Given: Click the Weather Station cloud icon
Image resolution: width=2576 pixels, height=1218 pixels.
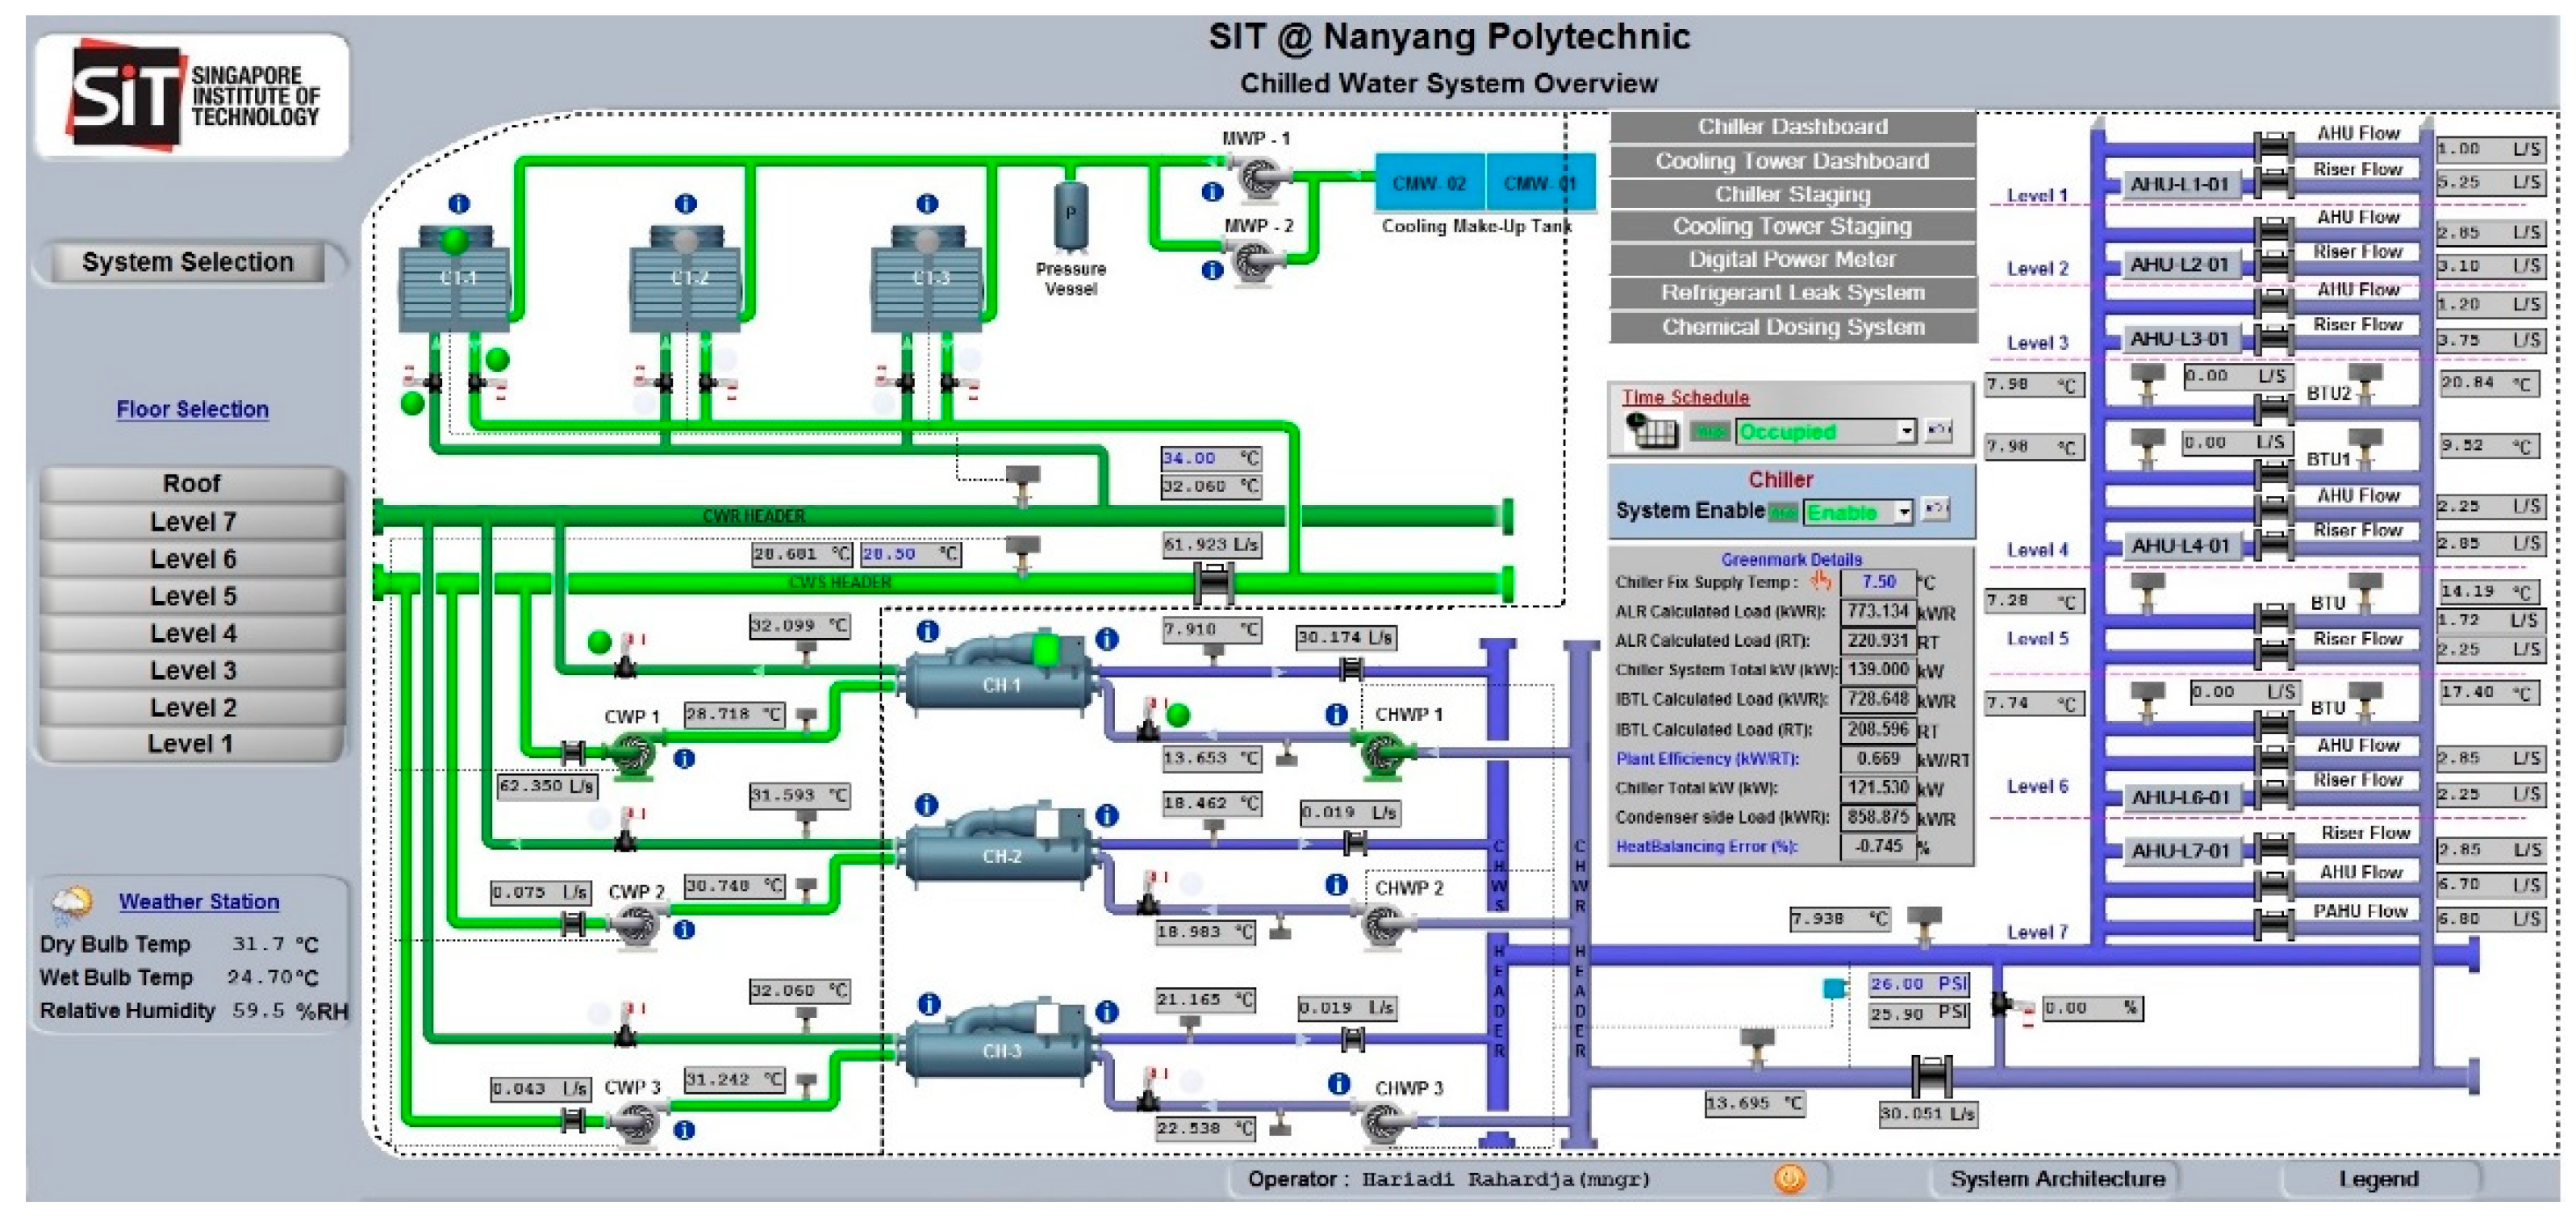Looking at the screenshot, I should point(72,903).
